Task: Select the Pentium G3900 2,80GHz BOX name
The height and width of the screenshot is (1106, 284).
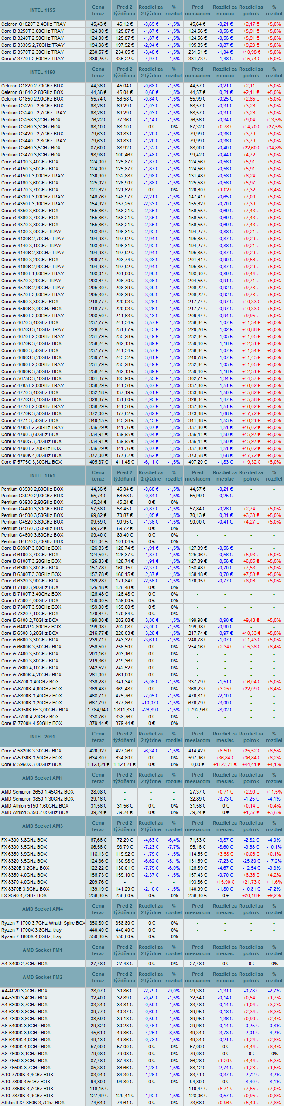Action: pos(32,489)
